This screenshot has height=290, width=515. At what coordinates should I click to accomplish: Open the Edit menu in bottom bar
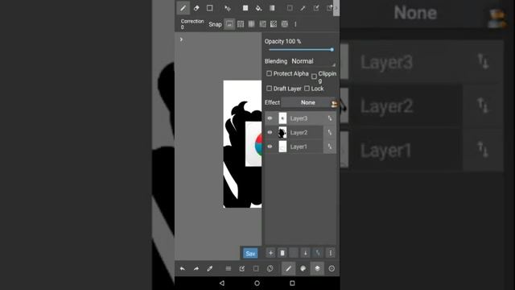click(242, 268)
